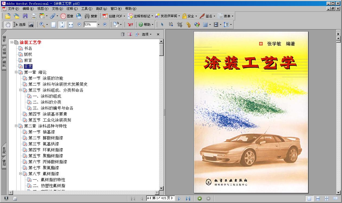This screenshot has width=342, height=203.
Task: Click the page number field
Action: coord(161,198)
